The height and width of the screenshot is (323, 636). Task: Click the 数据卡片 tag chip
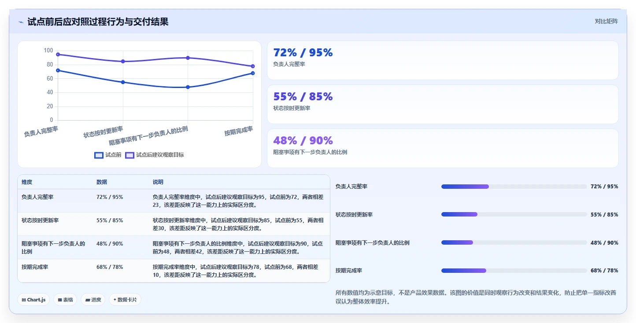click(125, 300)
